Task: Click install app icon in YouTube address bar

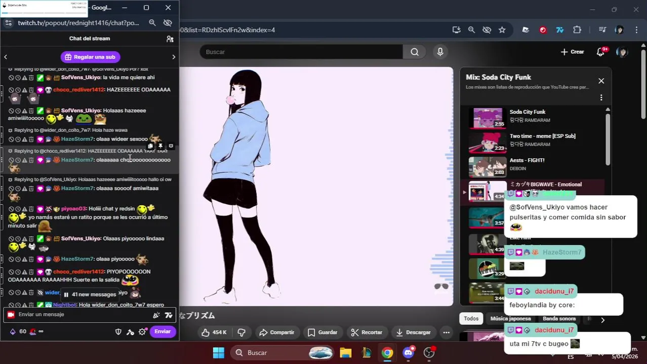Action: [x=457, y=30]
